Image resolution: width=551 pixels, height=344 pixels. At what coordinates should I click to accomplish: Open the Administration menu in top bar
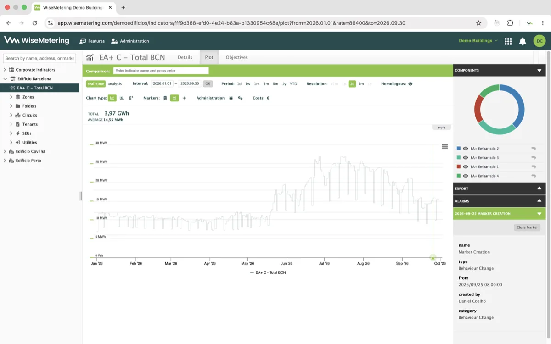130,41
